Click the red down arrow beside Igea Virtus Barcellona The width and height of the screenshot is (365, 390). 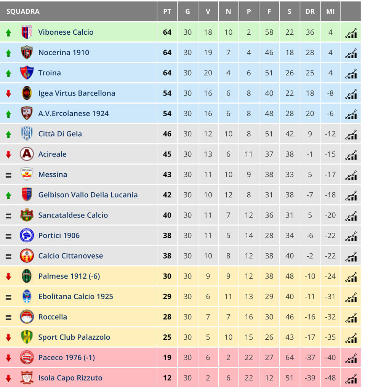8,94
